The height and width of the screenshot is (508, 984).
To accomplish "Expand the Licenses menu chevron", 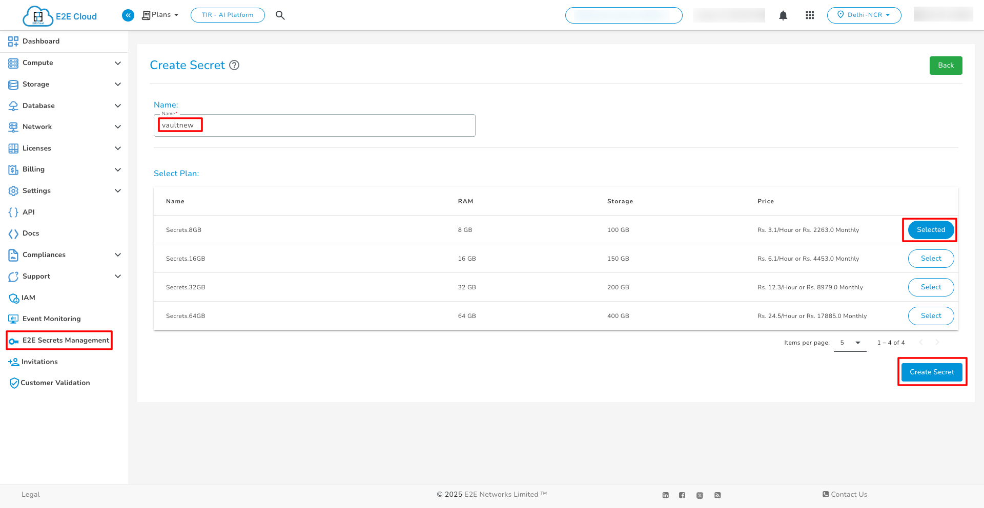I will (x=118, y=149).
